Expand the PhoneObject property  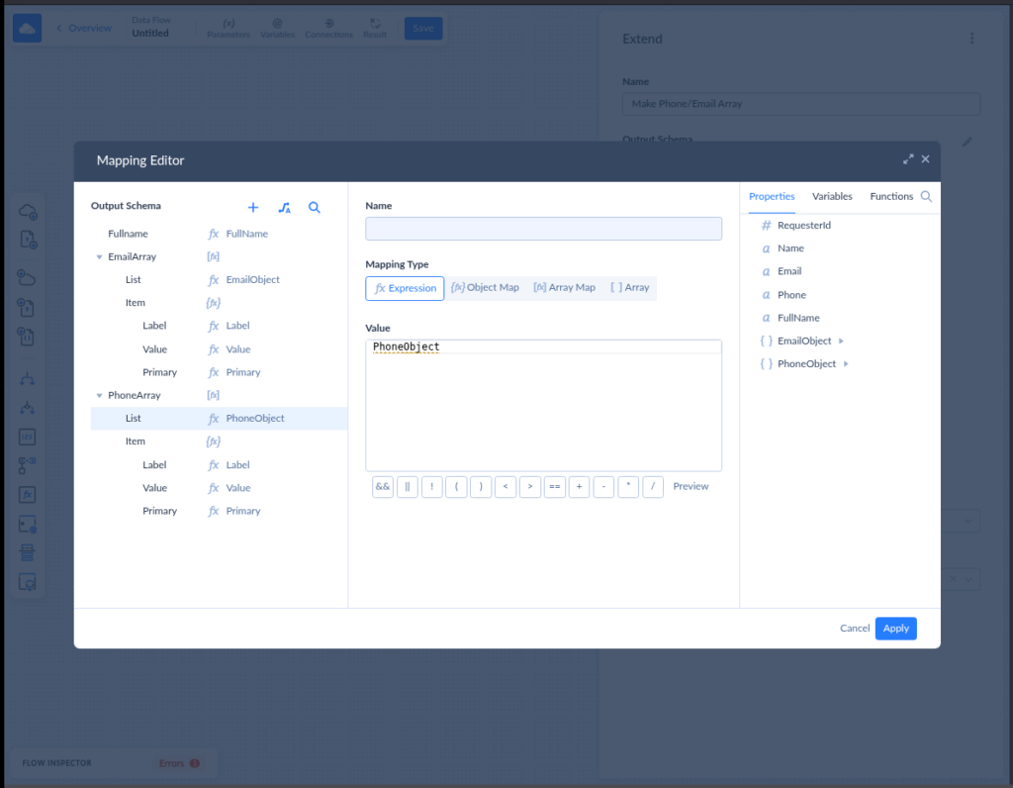(x=846, y=364)
